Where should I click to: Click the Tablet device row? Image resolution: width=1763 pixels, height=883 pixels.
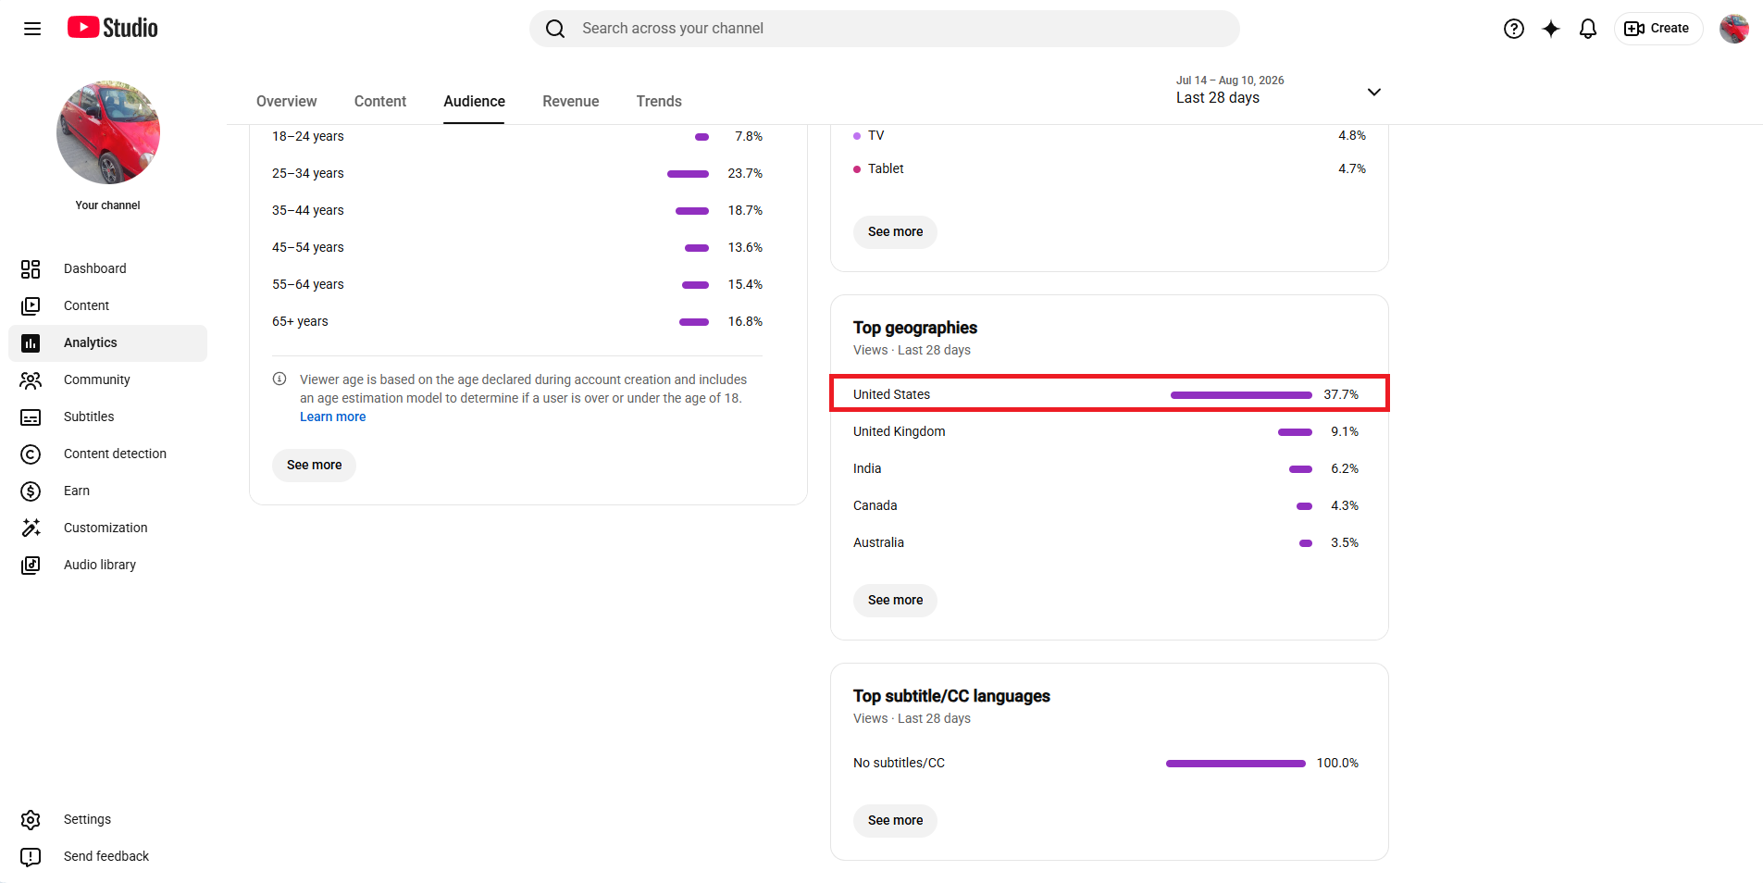click(x=1110, y=168)
